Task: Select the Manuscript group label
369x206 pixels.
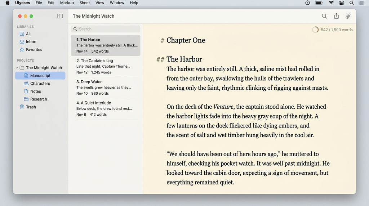Action: pyautogui.click(x=40, y=76)
